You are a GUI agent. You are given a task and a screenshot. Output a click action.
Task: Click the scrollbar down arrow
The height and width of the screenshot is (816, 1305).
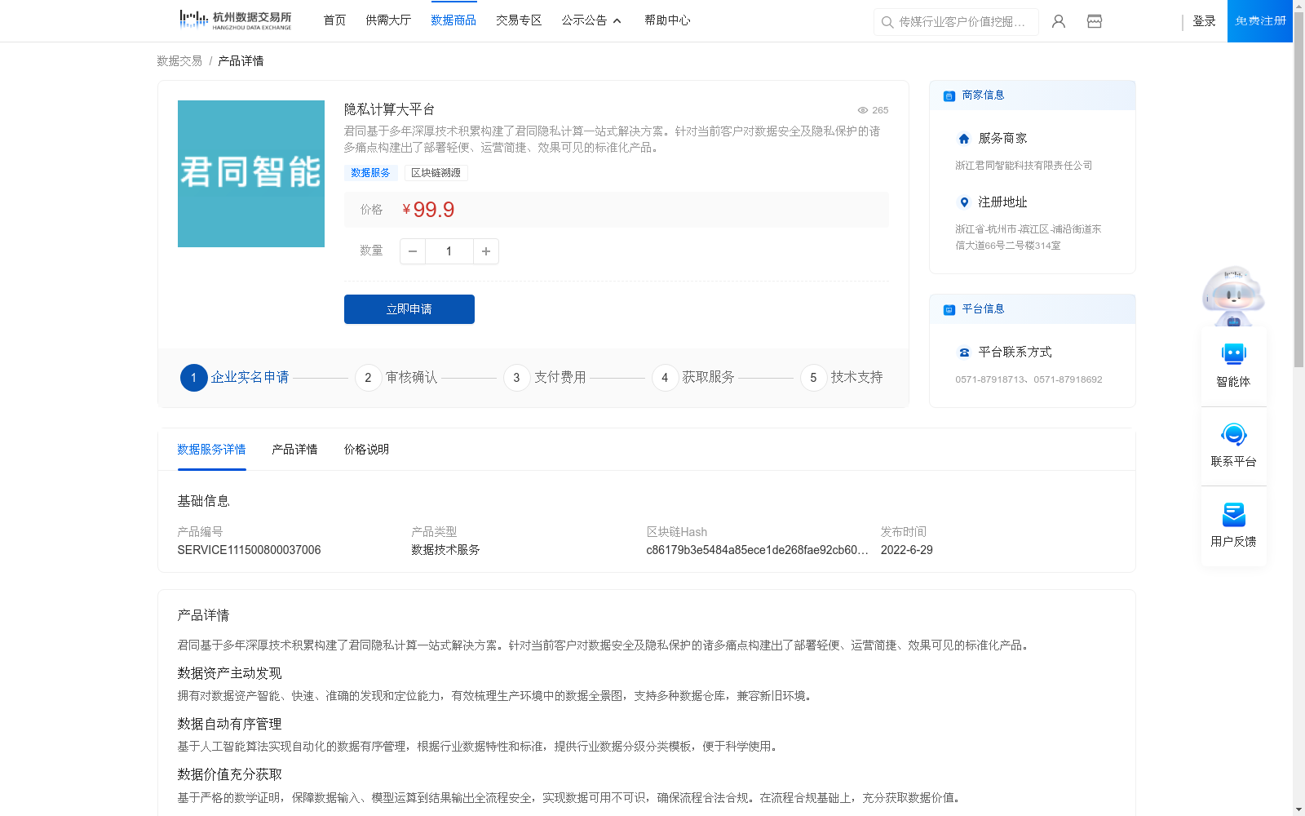click(x=1298, y=810)
